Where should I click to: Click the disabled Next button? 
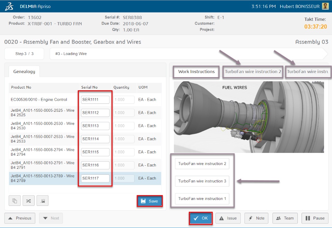[x=51, y=218]
